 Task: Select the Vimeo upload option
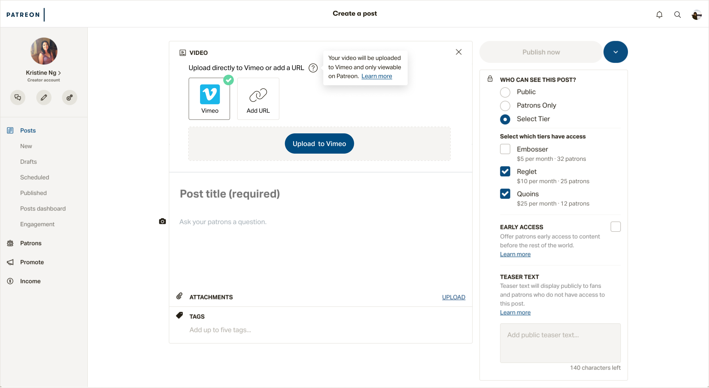209,99
